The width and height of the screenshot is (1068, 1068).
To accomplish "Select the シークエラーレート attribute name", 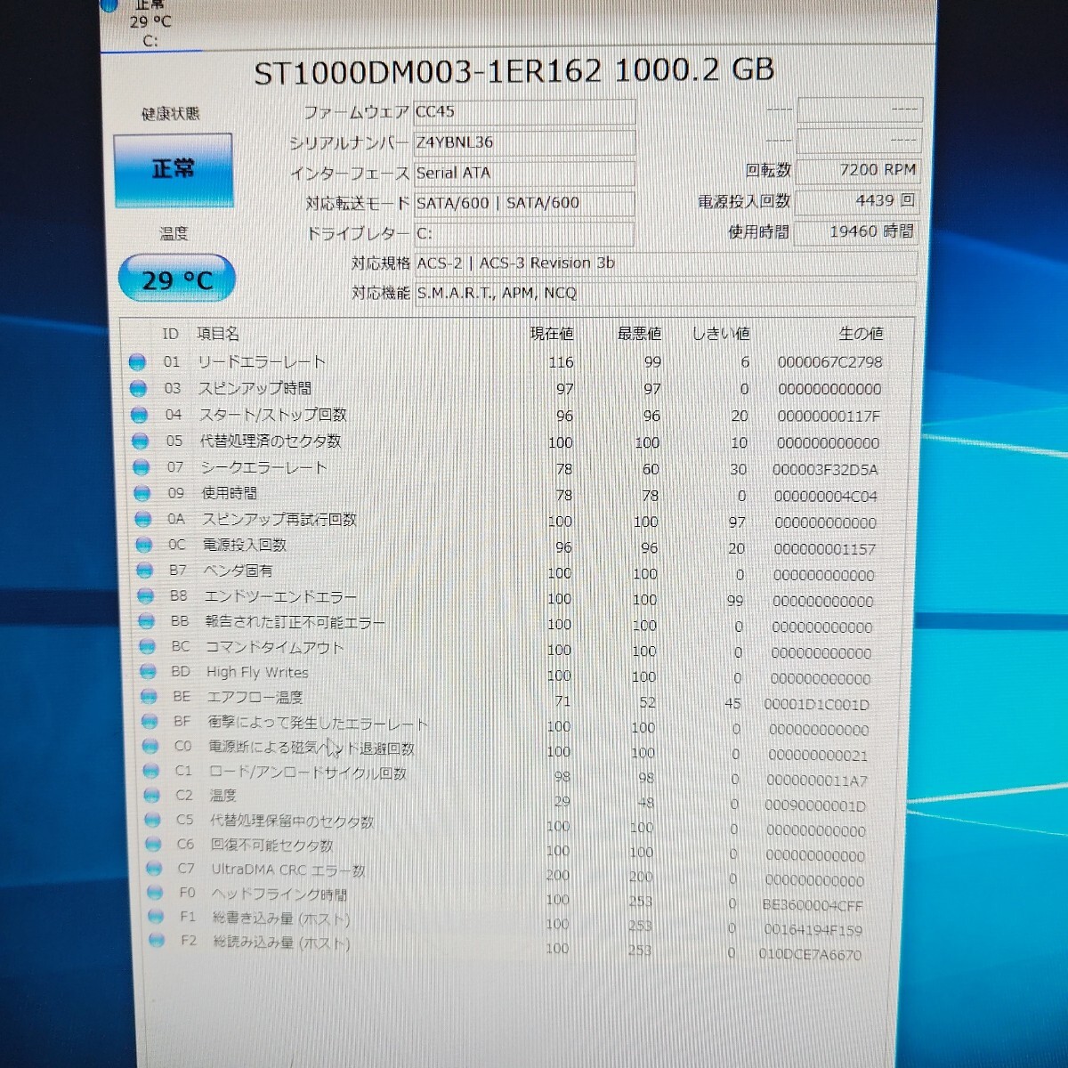I will click(264, 467).
